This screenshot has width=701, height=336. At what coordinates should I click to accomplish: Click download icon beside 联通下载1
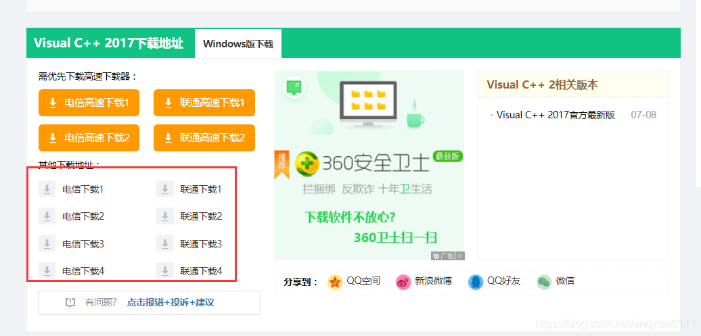165,189
